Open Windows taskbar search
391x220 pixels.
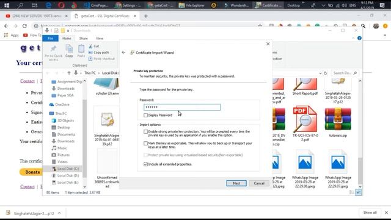pyautogui.click(x=20, y=5)
